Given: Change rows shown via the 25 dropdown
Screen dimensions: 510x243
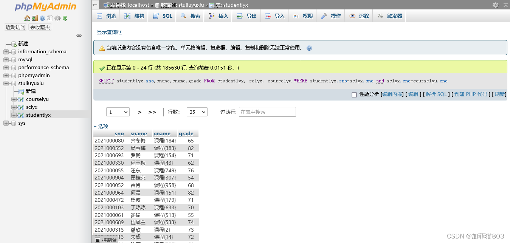Looking at the screenshot, I should tap(197, 112).
